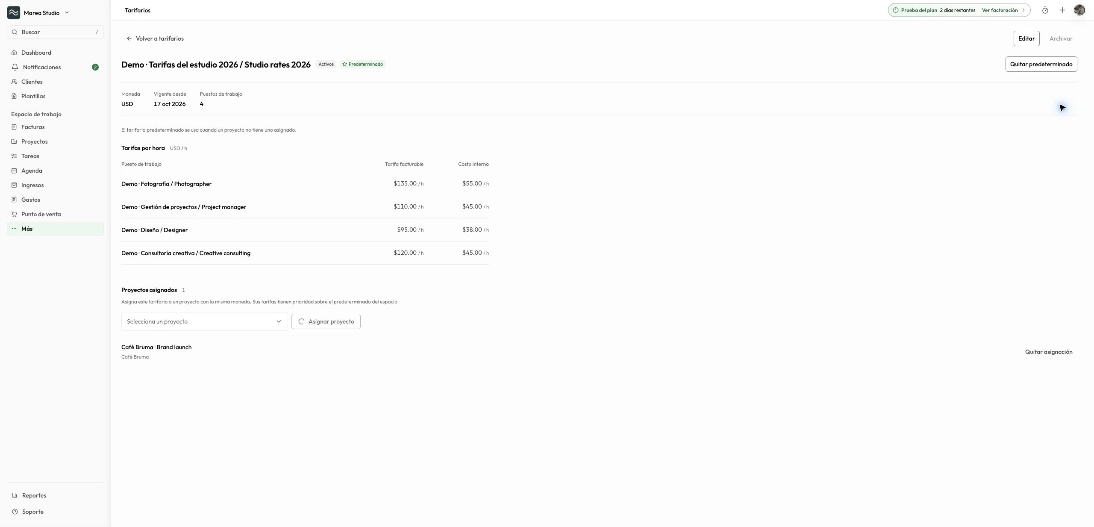The image size is (1094, 527).
Task: Click the timer stopwatch icon
Action: click(x=1045, y=10)
